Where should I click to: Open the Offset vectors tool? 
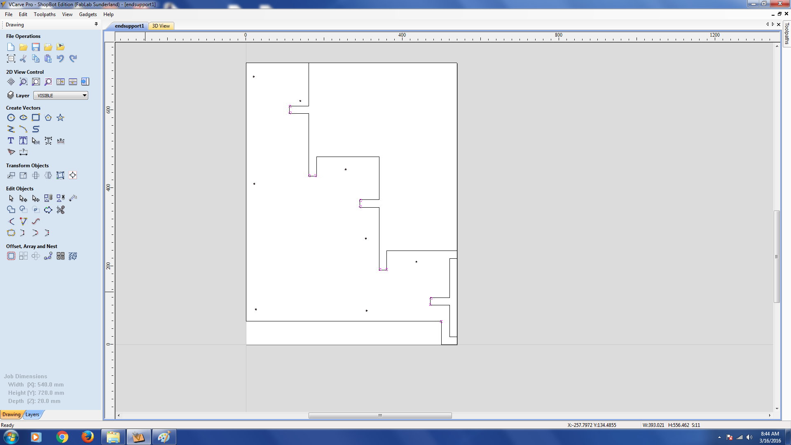[x=11, y=256]
